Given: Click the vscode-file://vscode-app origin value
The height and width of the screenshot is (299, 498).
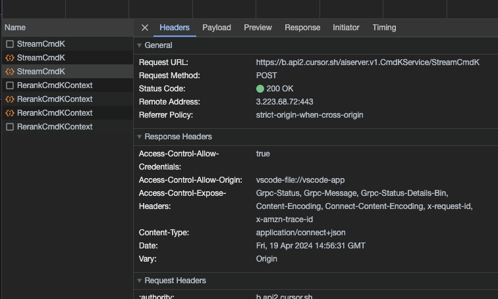Looking at the screenshot, I should [300, 180].
